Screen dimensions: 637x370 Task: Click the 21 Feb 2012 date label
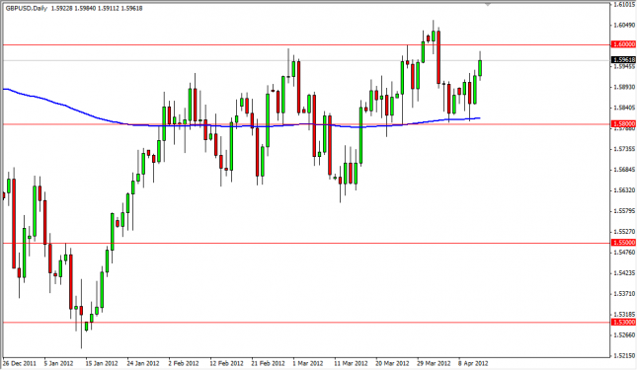pos(268,363)
